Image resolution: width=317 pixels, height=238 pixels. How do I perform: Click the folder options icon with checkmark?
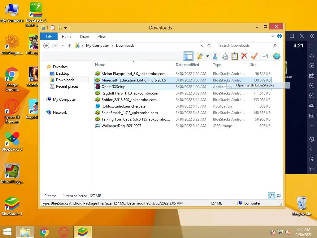pos(200,56)
